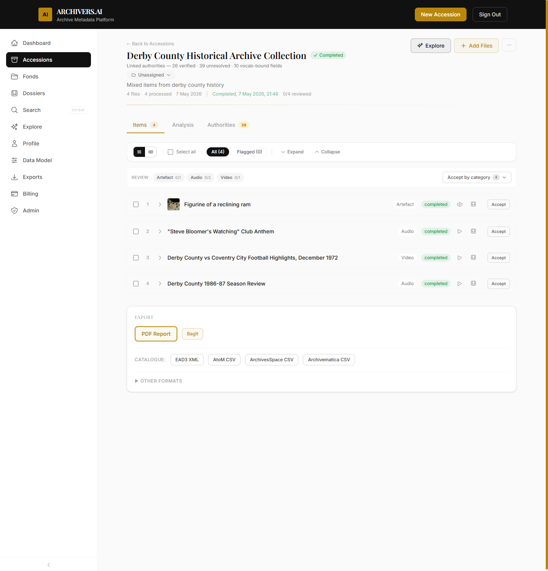Filter items by Flagged (0)
Screen dimensions: 548x571
[250, 152]
